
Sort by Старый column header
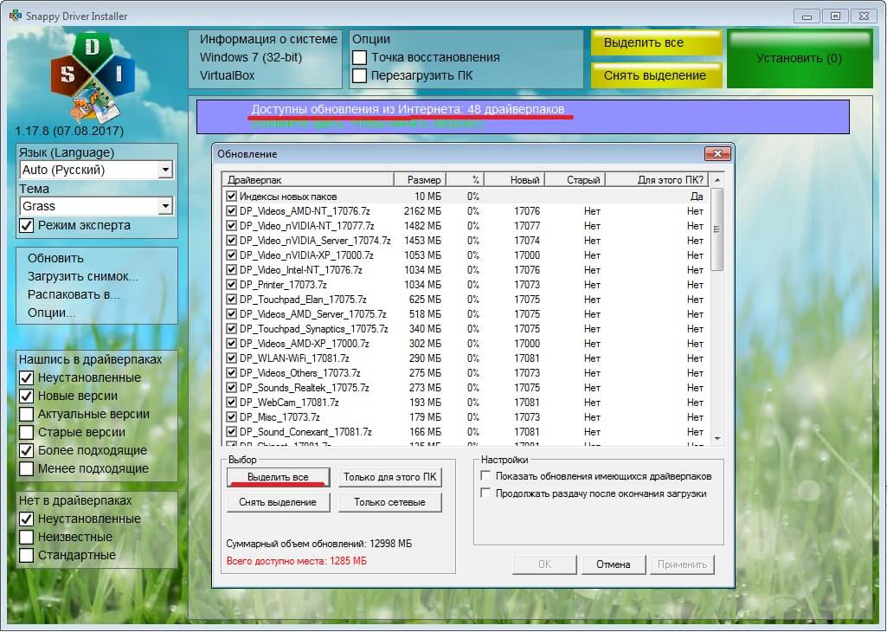tap(575, 180)
